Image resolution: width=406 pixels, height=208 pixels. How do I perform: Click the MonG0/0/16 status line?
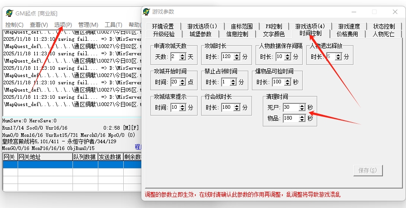[48, 149]
